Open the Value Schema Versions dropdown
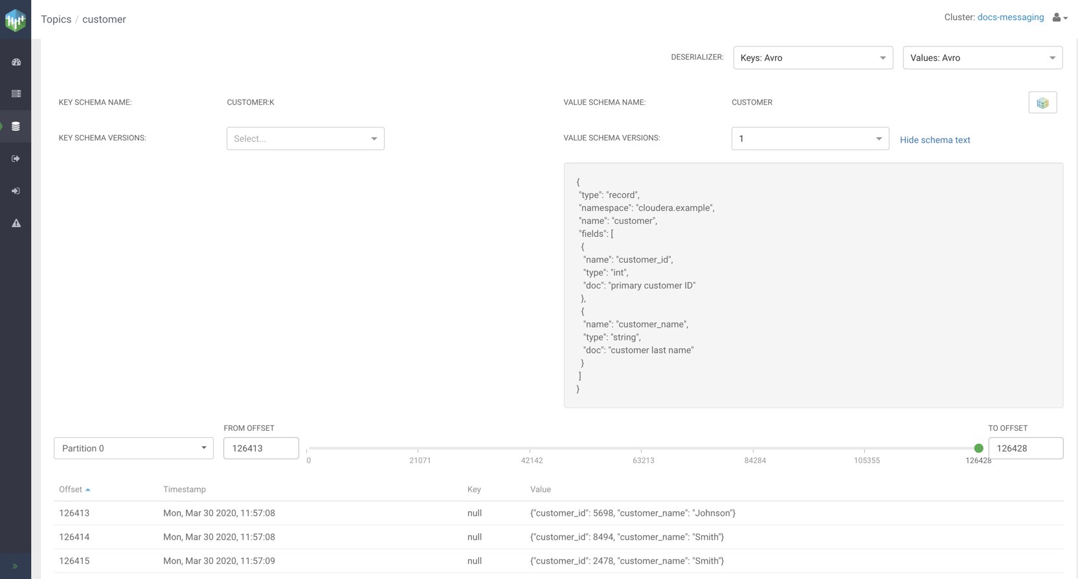The image size is (1078, 579). (810, 138)
